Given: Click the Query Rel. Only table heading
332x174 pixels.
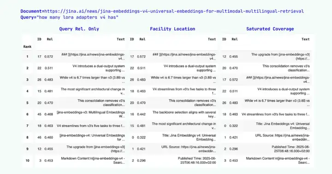Looking at the screenshot, I should click(79, 29).
